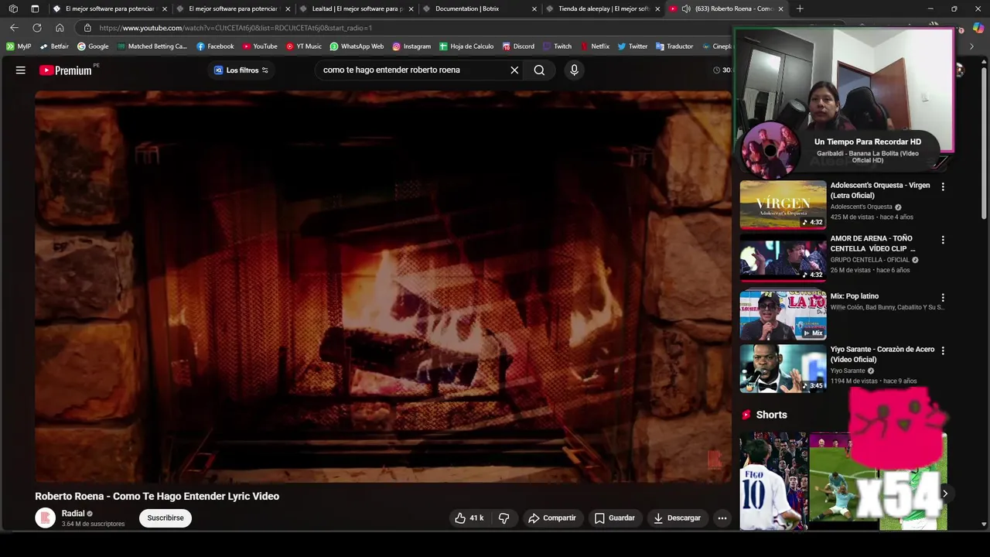The width and height of the screenshot is (990, 557).
Task: Go to YouTube Premium home logo
Action: tap(65, 70)
